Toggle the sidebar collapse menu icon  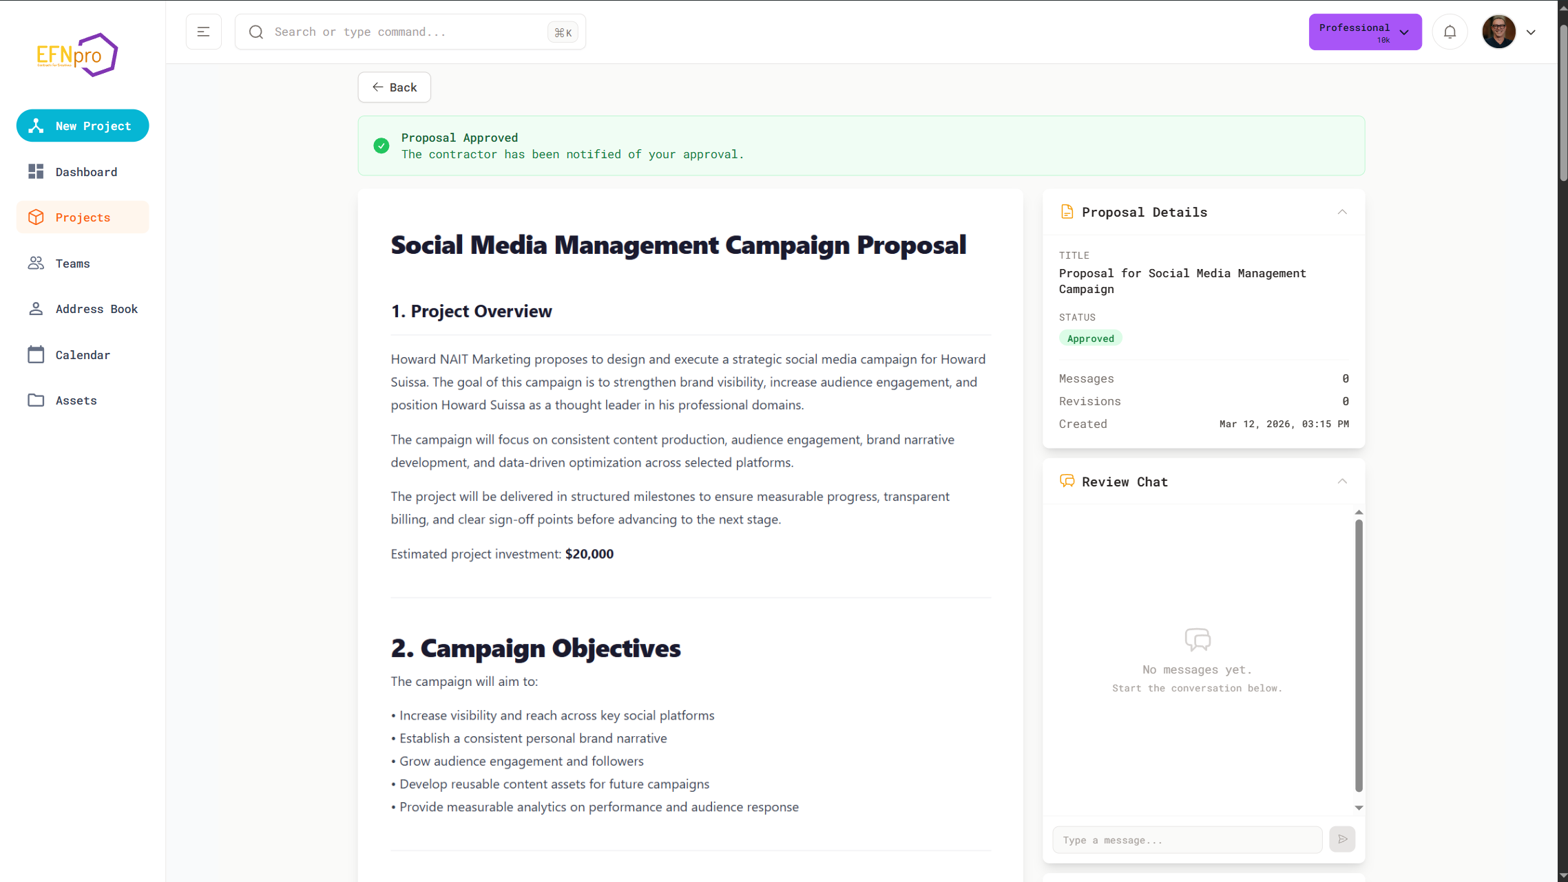pos(203,32)
